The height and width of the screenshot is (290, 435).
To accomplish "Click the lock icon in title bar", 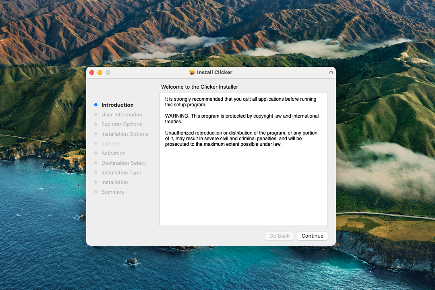I will coord(331,72).
